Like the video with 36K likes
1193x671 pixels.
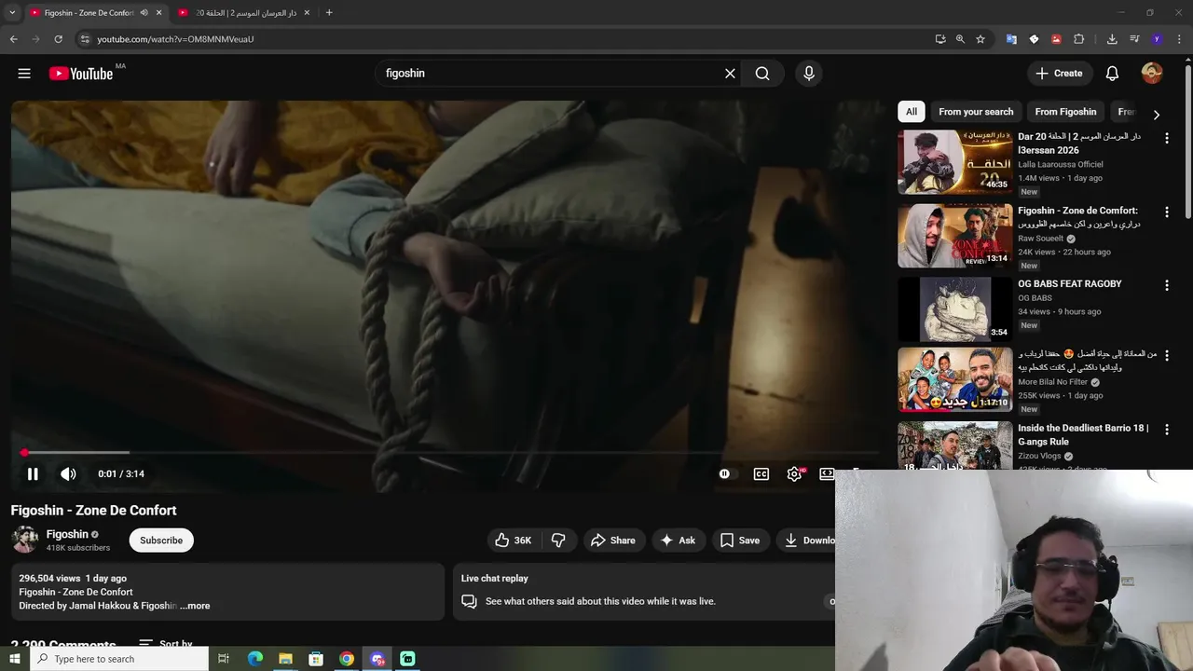click(x=513, y=541)
